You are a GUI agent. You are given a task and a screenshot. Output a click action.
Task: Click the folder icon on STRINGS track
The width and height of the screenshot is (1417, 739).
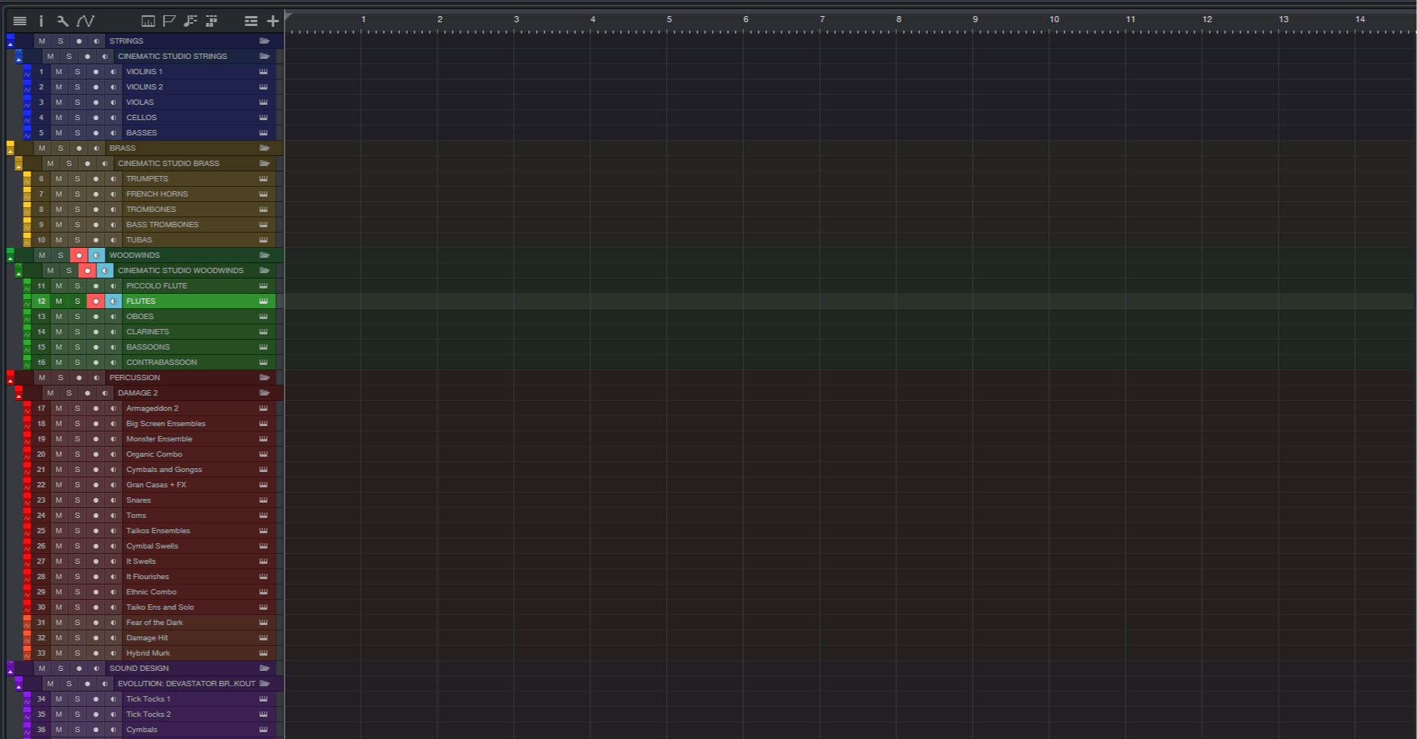[x=265, y=41]
